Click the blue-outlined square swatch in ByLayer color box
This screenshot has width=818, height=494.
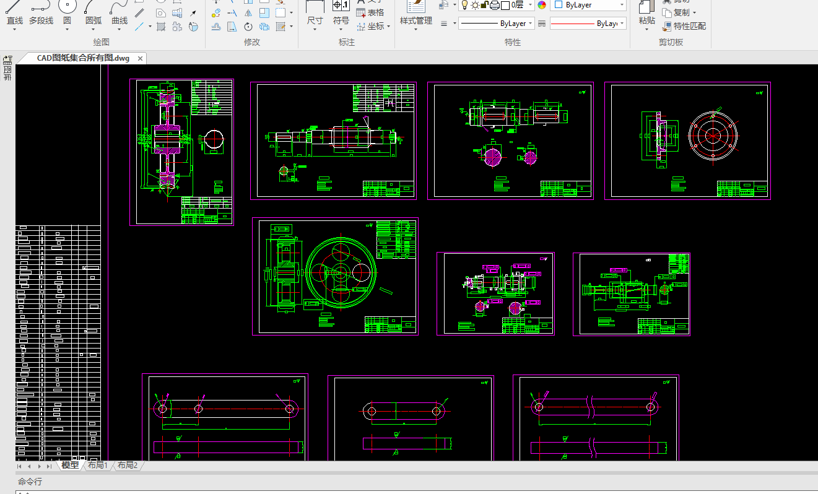coord(558,4)
